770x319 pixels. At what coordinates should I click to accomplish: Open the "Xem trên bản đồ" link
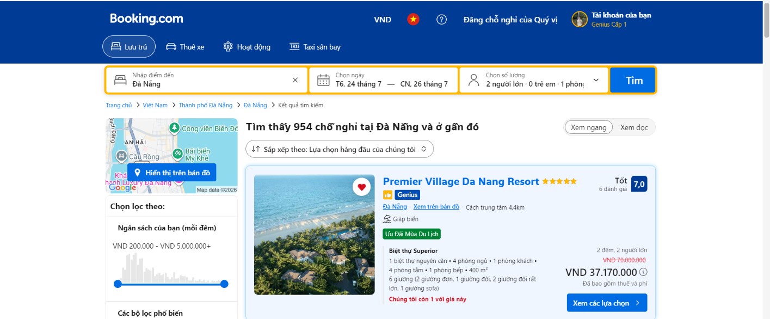click(x=436, y=207)
